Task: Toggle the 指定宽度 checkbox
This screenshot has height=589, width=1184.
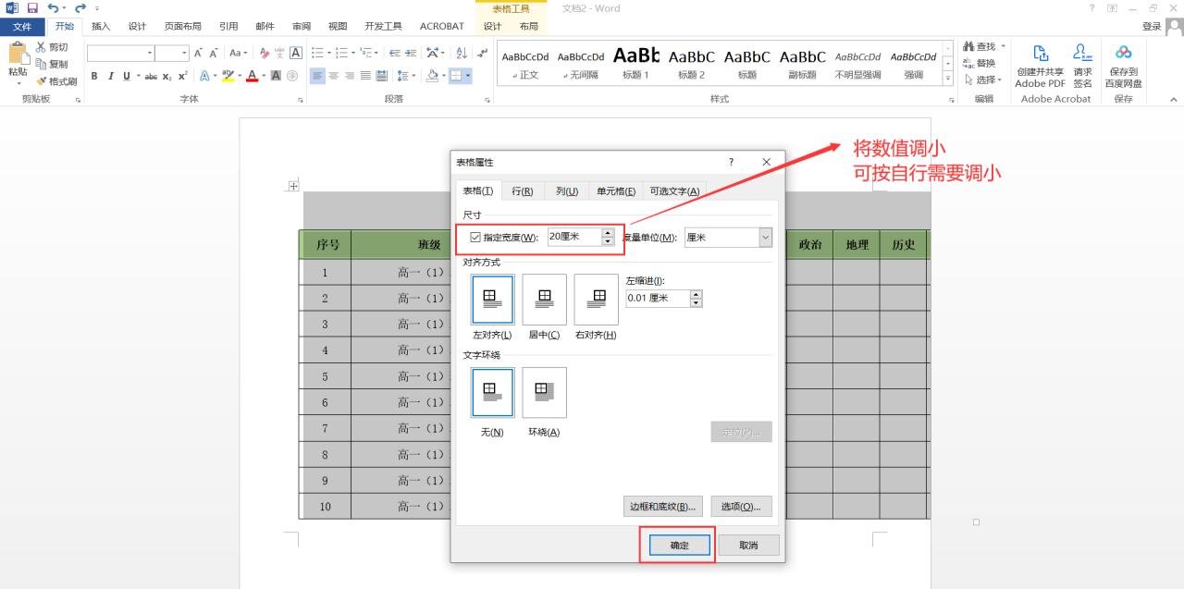Action: (475, 238)
